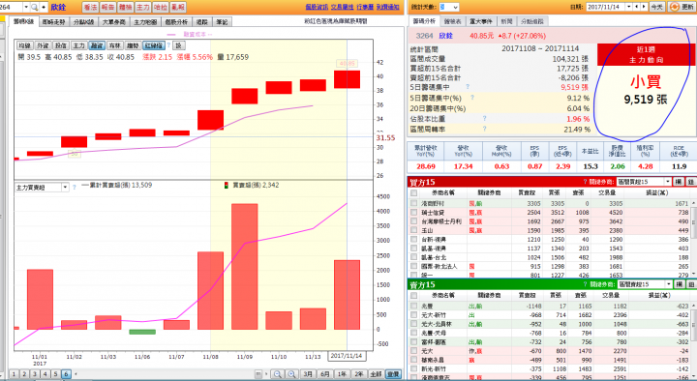Screen dimensions: 697x381
Task: Open the date picker dropdown arrow
Action: (629, 7)
